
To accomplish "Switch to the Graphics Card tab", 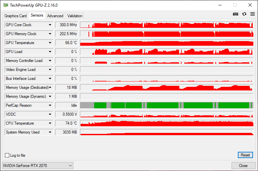I will point(16,16).
